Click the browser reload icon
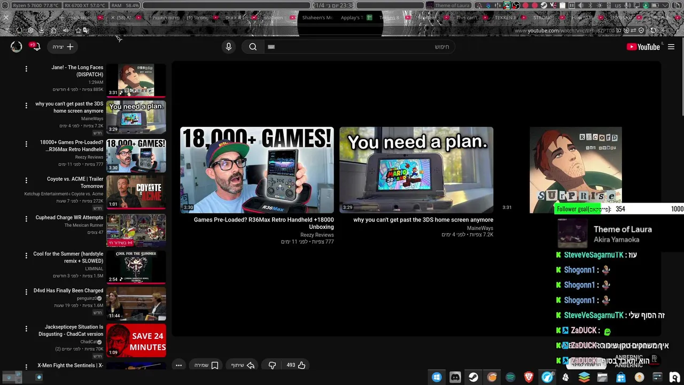Viewport: 684px width, 385px height. pyautogui.click(x=653, y=30)
